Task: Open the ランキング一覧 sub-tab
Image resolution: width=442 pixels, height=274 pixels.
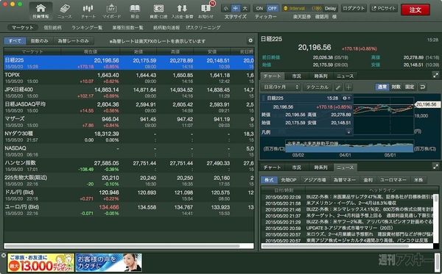Action: click(x=87, y=27)
